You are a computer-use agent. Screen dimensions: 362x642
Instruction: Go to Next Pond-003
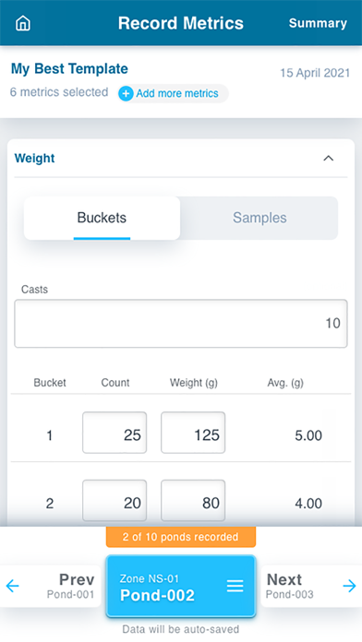tap(311, 586)
